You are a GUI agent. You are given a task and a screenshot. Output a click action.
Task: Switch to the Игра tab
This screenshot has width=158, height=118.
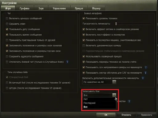click(8, 8)
